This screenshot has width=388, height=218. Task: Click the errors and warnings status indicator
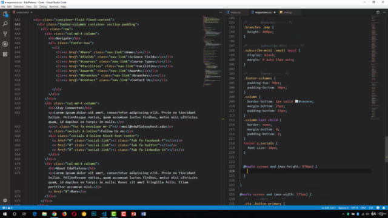(x=7, y=208)
